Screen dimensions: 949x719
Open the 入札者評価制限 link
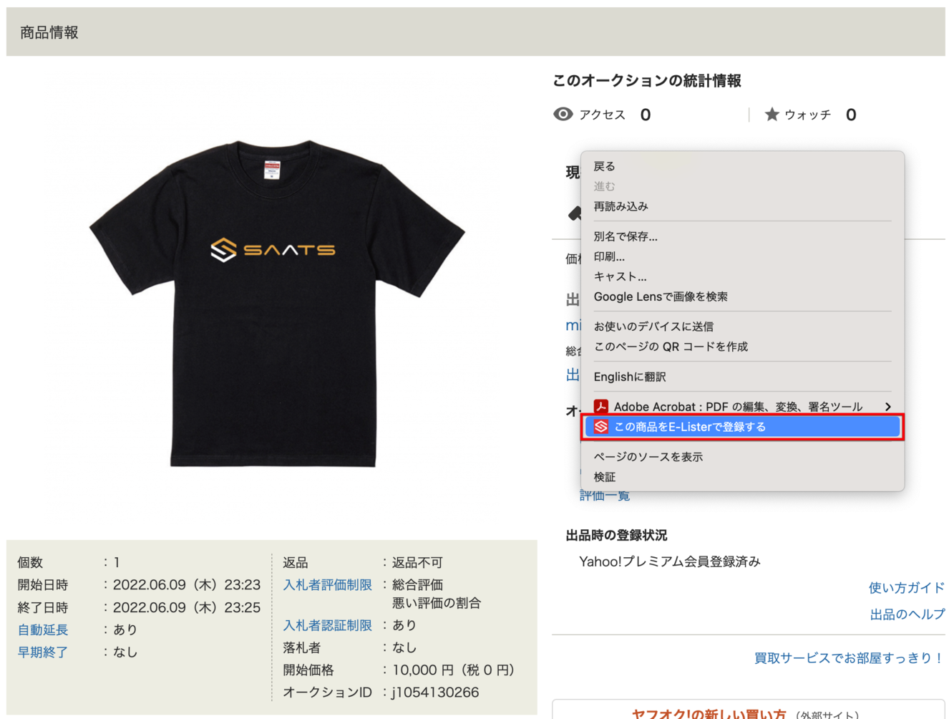point(327,585)
